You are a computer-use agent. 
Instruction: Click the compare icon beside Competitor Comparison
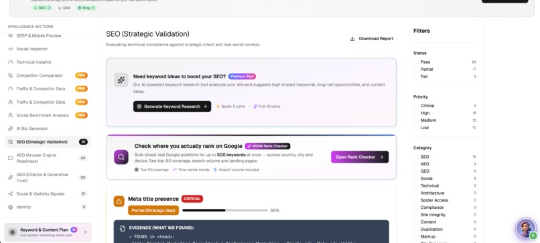click(10, 76)
